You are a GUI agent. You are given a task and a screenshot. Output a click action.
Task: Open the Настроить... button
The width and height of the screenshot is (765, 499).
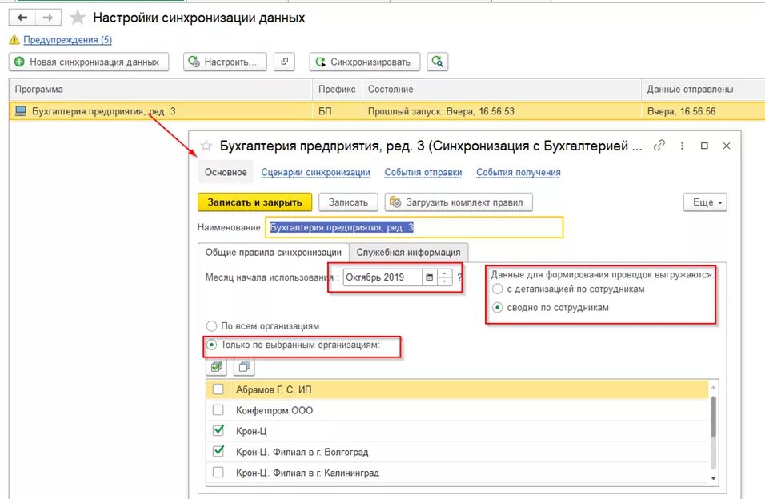225,62
